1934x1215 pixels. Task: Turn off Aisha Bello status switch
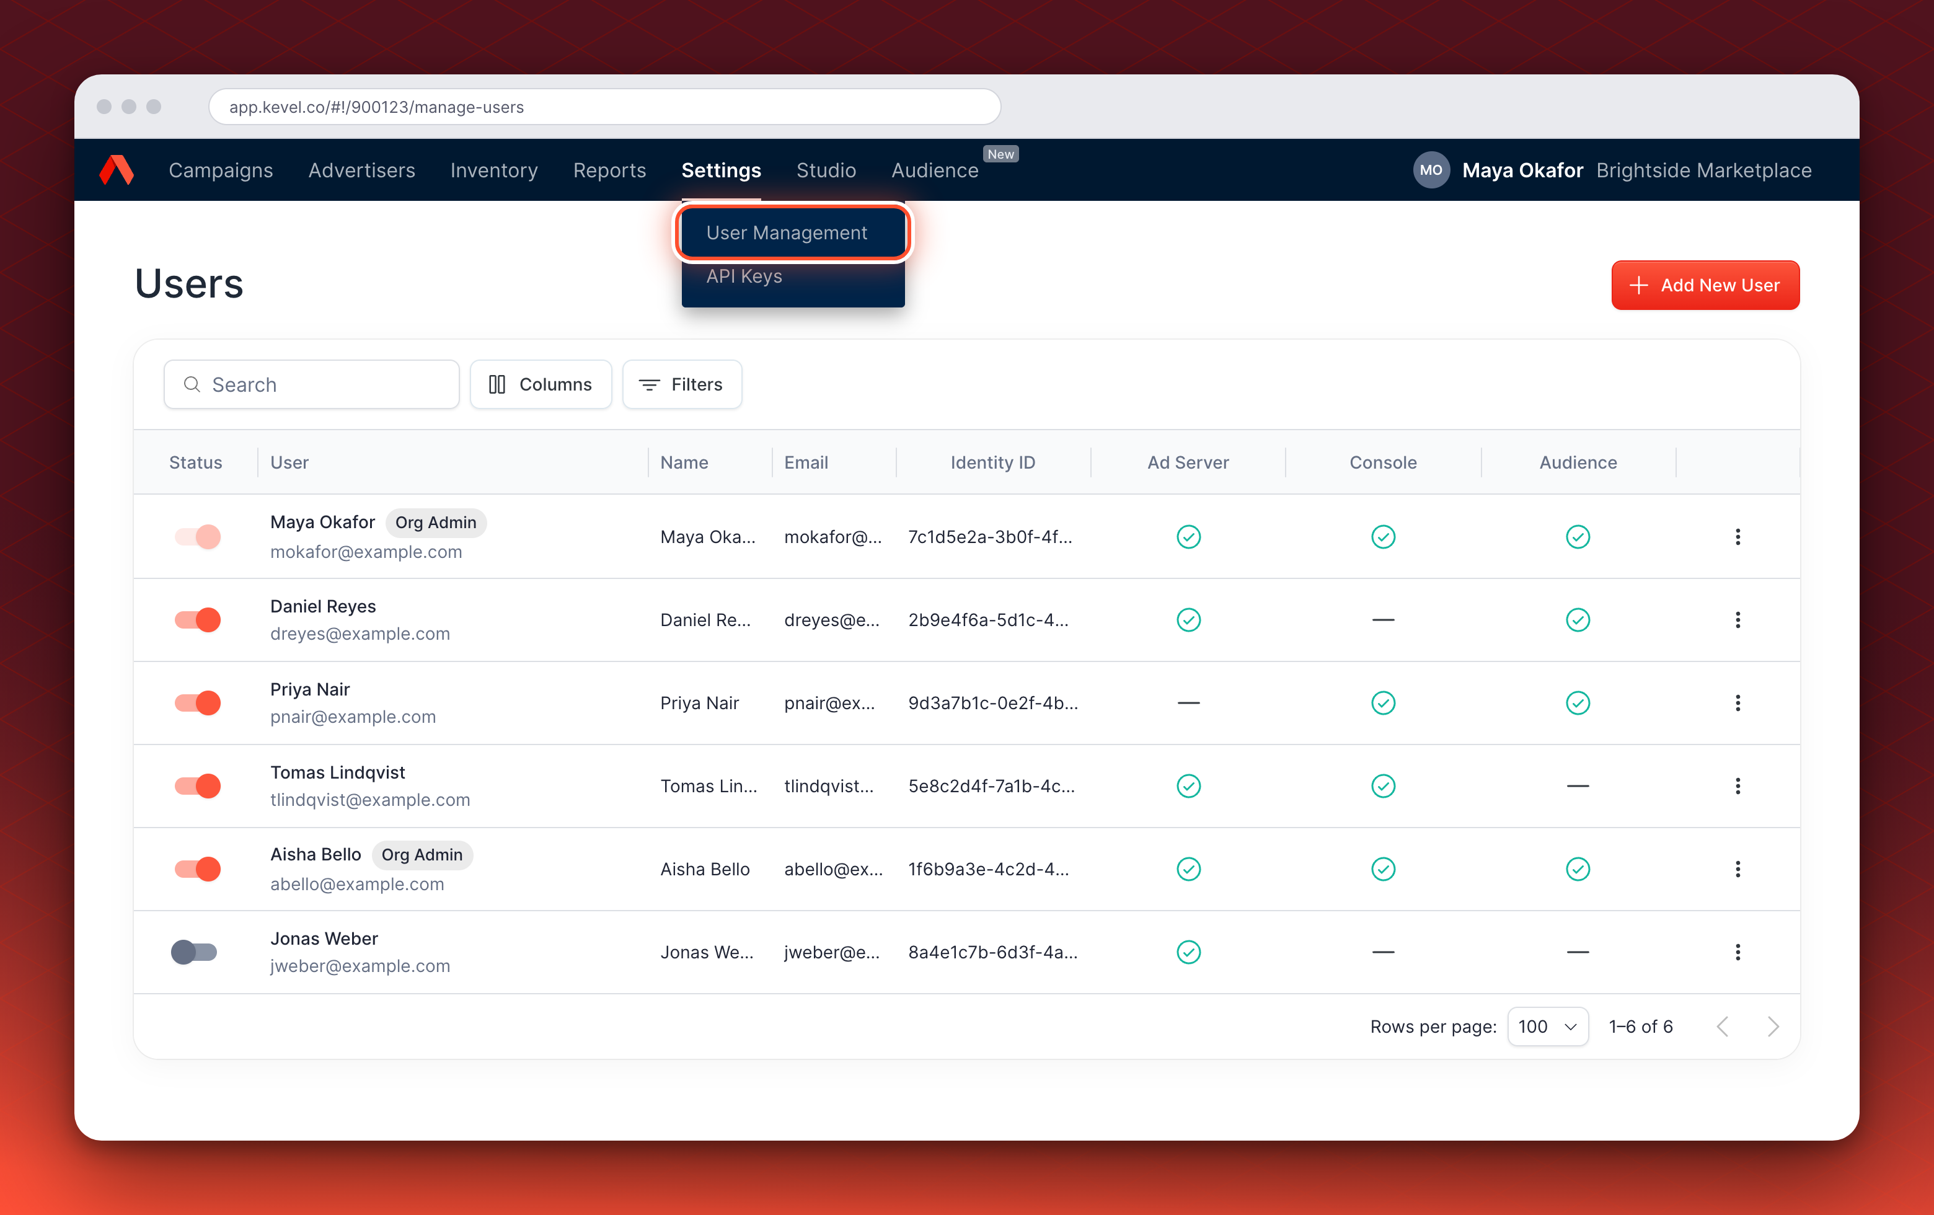coord(196,869)
